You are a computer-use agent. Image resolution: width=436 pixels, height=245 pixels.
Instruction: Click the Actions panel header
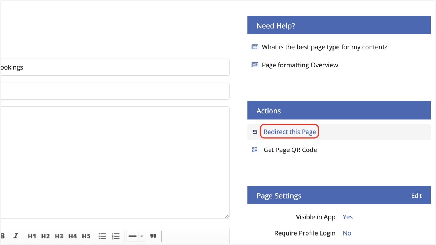click(x=339, y=110)
